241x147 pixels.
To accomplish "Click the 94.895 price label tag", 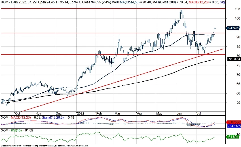I will [x=233, y=28].
